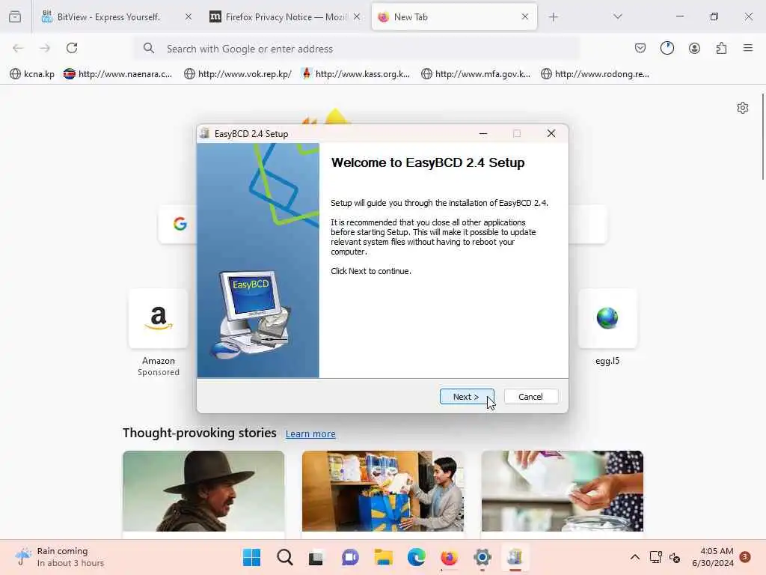The width and height of the screenshot is (766, 575).
Task: Close the EasyBCD Setup dialog
Action: coord(551,133)
